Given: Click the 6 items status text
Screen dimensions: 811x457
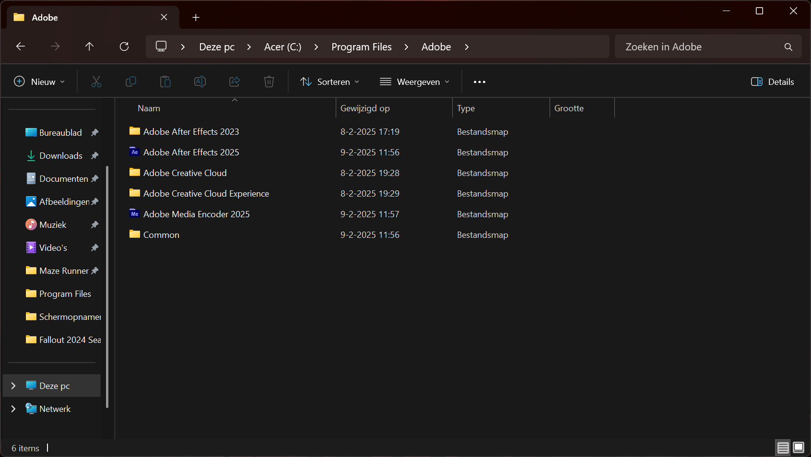Looking at the screenshot, I should click(x=25, y=448).
